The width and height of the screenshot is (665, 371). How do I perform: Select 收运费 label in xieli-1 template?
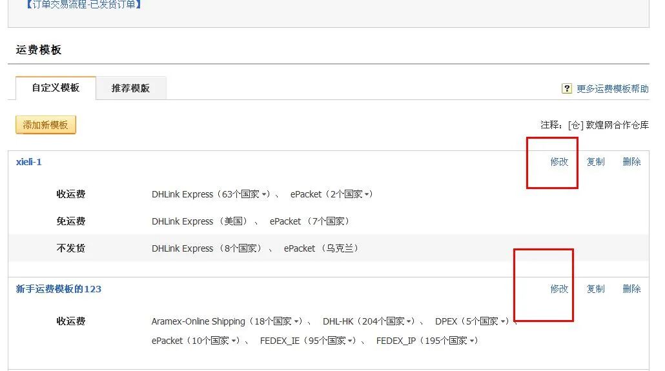(x=71, y=194)
